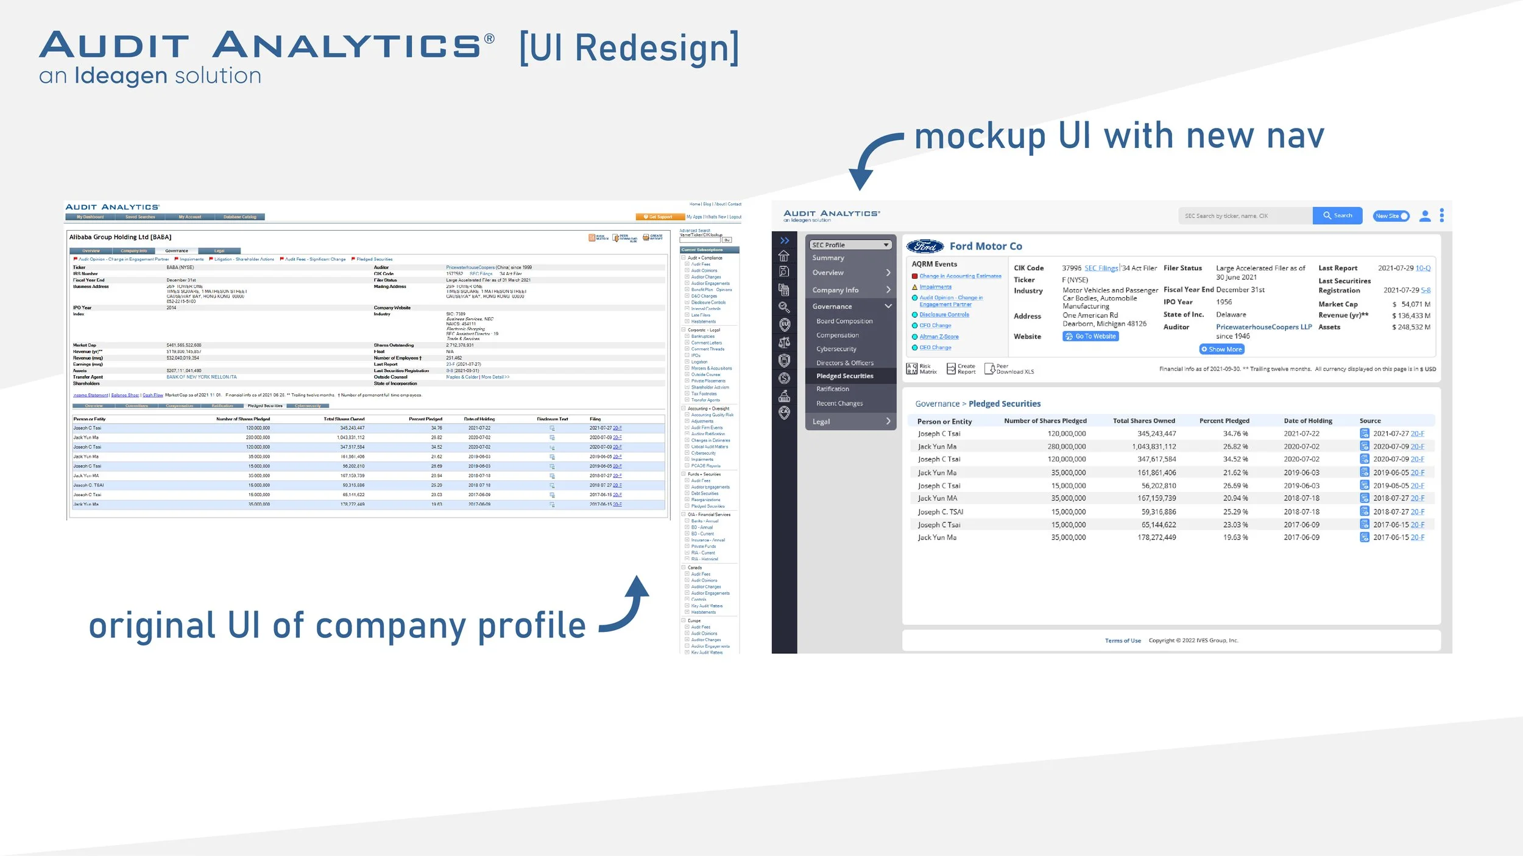The image size is (1523, 856).
Task: Open Recent Changes under Governance
Action: pos(839,404)
